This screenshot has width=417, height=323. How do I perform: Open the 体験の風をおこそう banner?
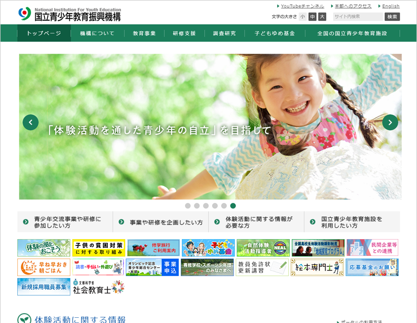[x=44, y=248]
